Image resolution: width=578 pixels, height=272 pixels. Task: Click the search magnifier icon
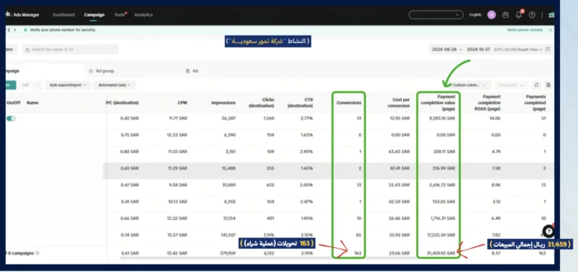28,50
